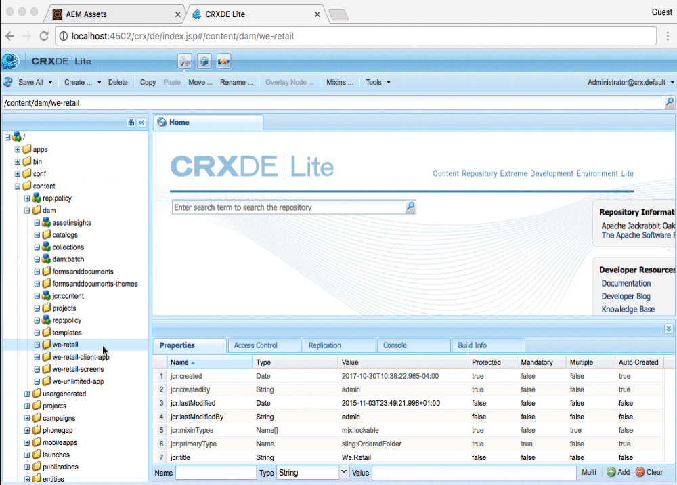This screenshot has width=677, height=485.
Task: Collapse the properties panel with double chevron
Action: [668, 329]
